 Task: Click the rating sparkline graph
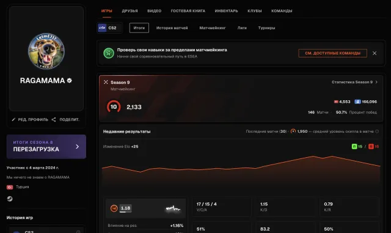point(173,209)
